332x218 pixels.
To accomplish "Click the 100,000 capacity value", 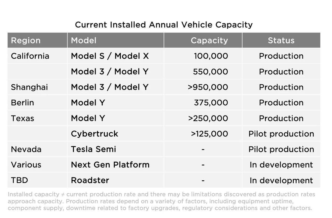I will (211, 56).
